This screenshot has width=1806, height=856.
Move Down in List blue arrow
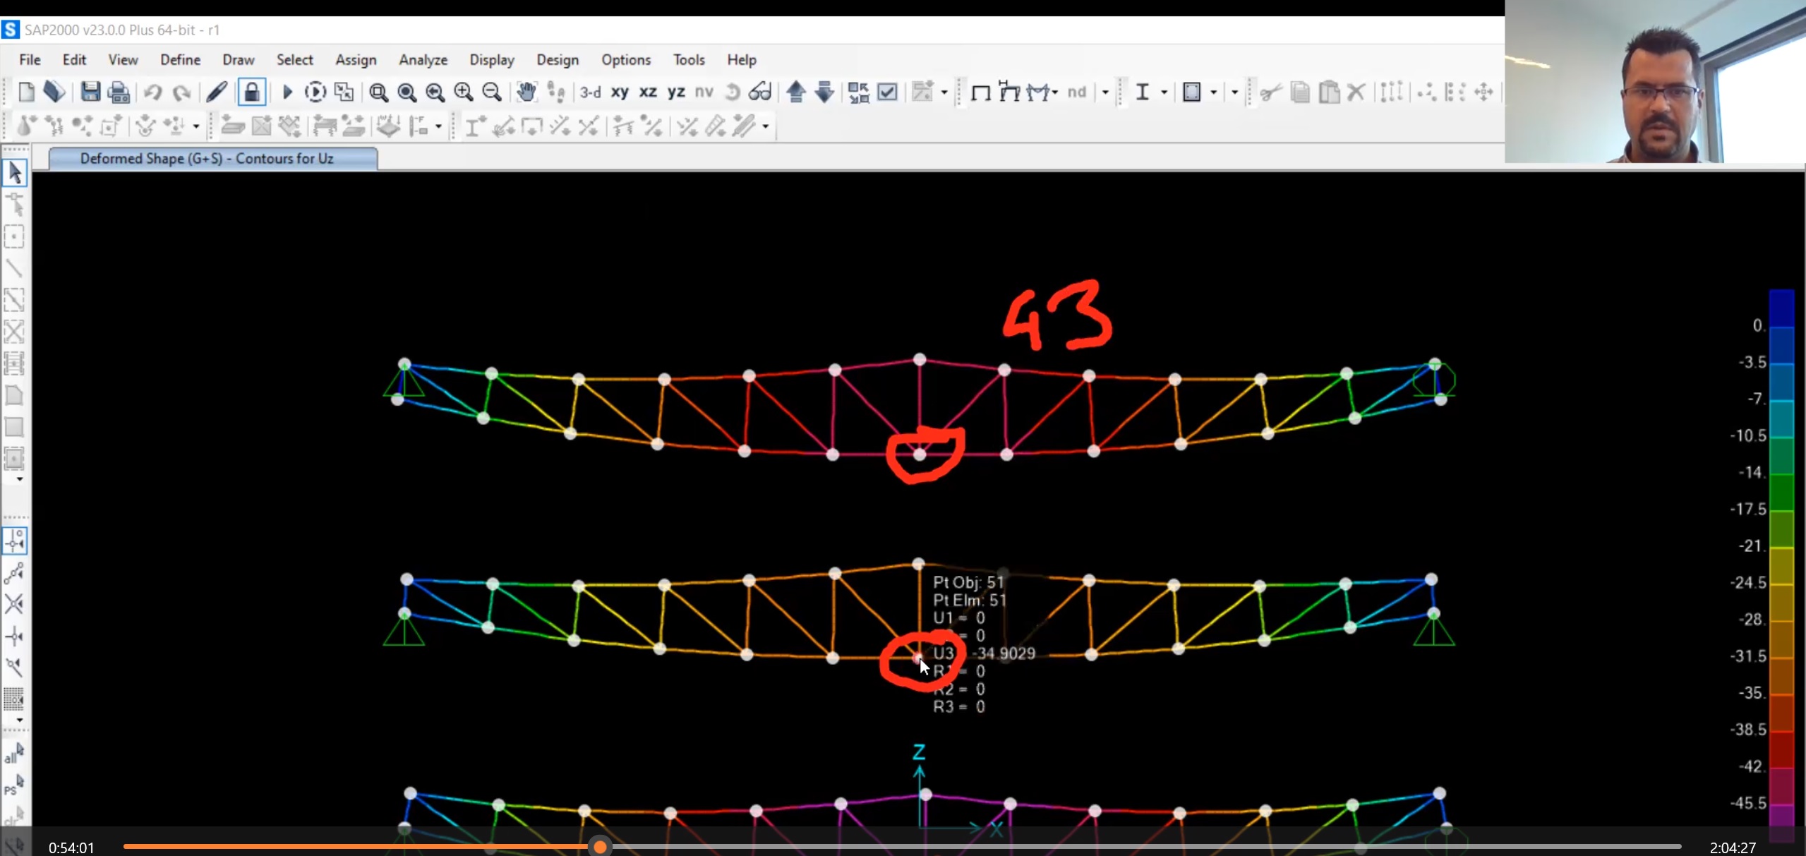[x=824, y=92]
